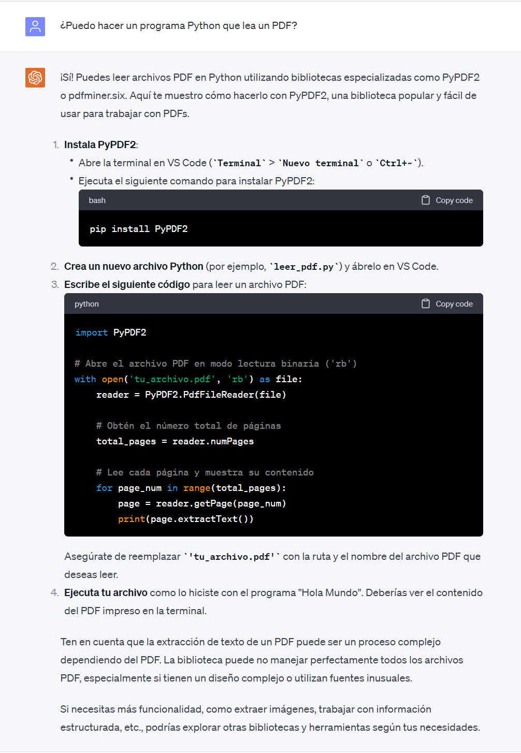Image resolution: width=521 pixels, height=753 pixels.
Task: Click the Escribe el siguiente código heading
Action: click(x=127, y=284)
